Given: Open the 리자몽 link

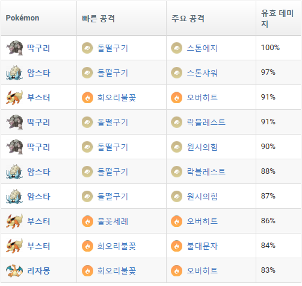Looking at the screenshot, I should pos(39,271).
